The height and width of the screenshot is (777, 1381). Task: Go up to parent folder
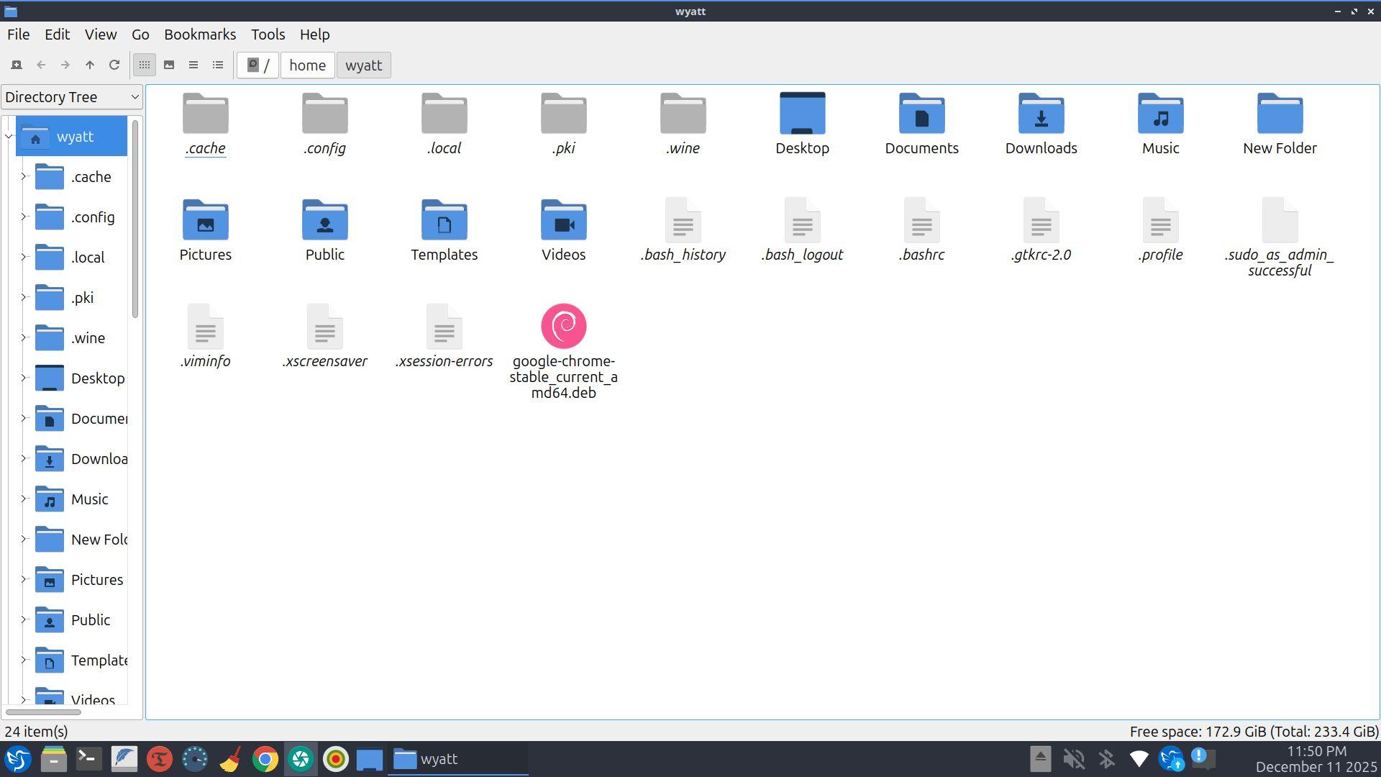coord(90,65)
